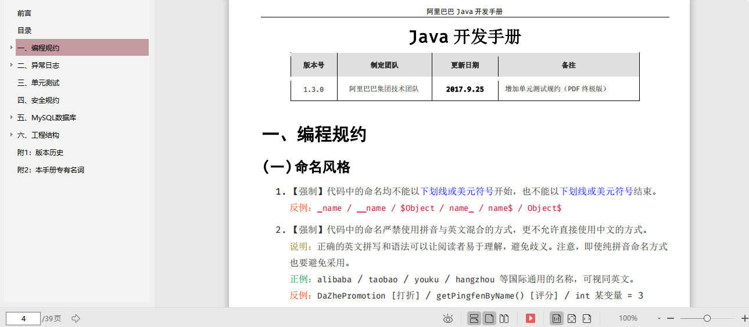749x327 pixels.
Task: Click the 1.3.0 version cell
Action: click(x=314, y=89)
